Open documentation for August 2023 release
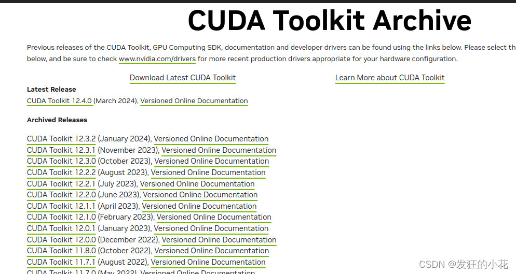This screenshot has height=274, width=516. 208,172
